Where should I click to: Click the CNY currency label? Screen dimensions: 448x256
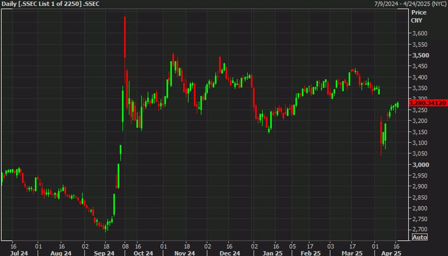point(417,20)
